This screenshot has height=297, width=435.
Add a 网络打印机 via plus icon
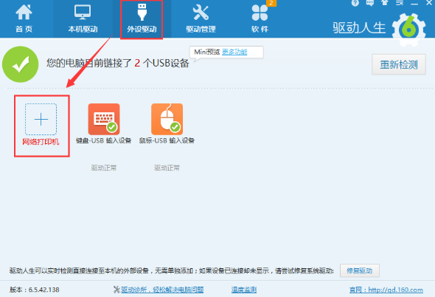(41, 119)
